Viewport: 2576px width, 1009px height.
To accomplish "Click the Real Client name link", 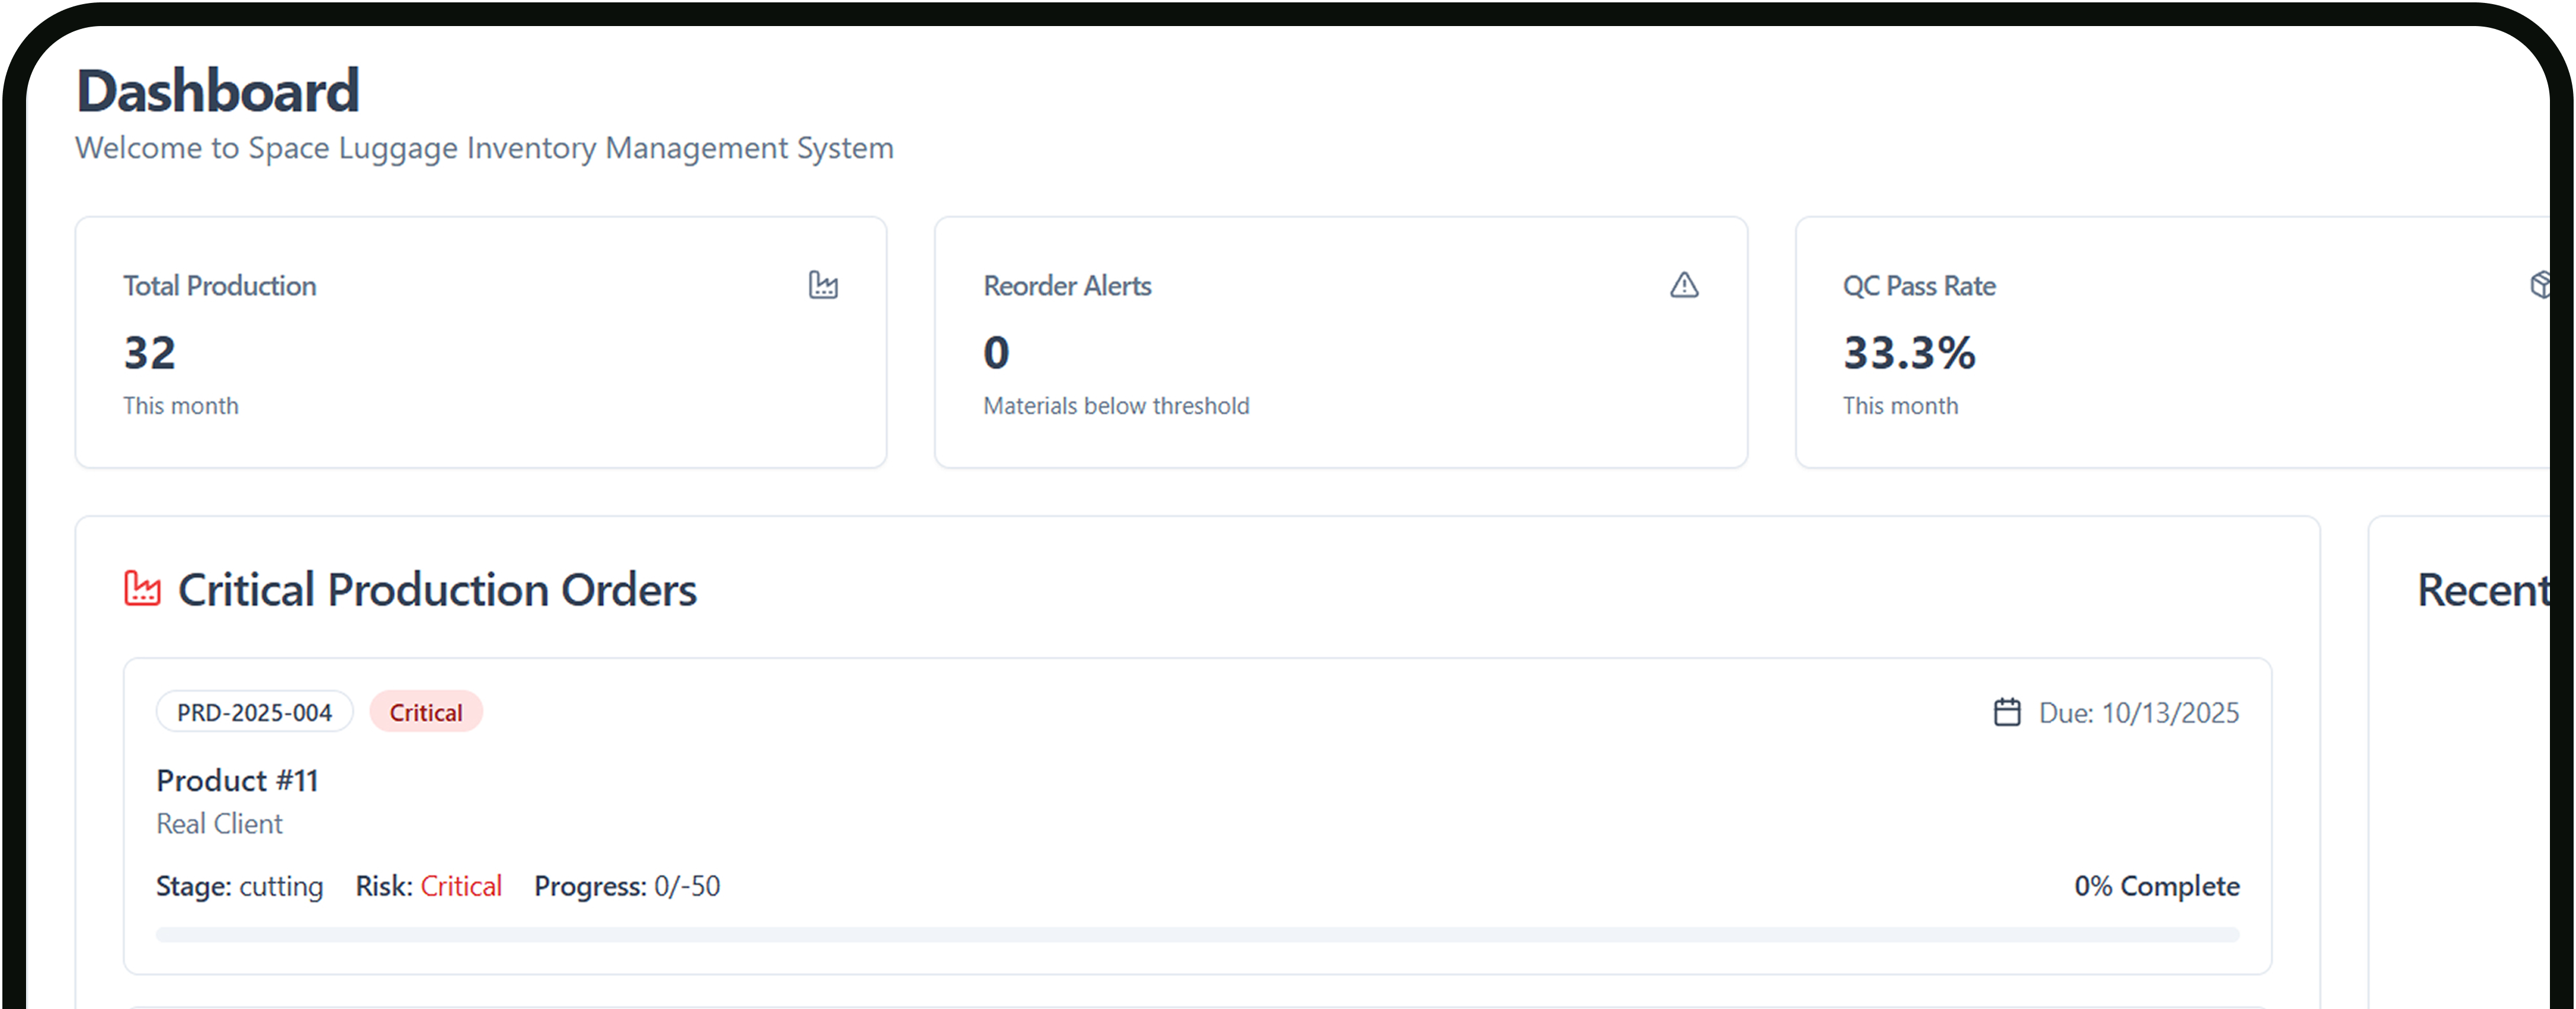I will 219,823.
